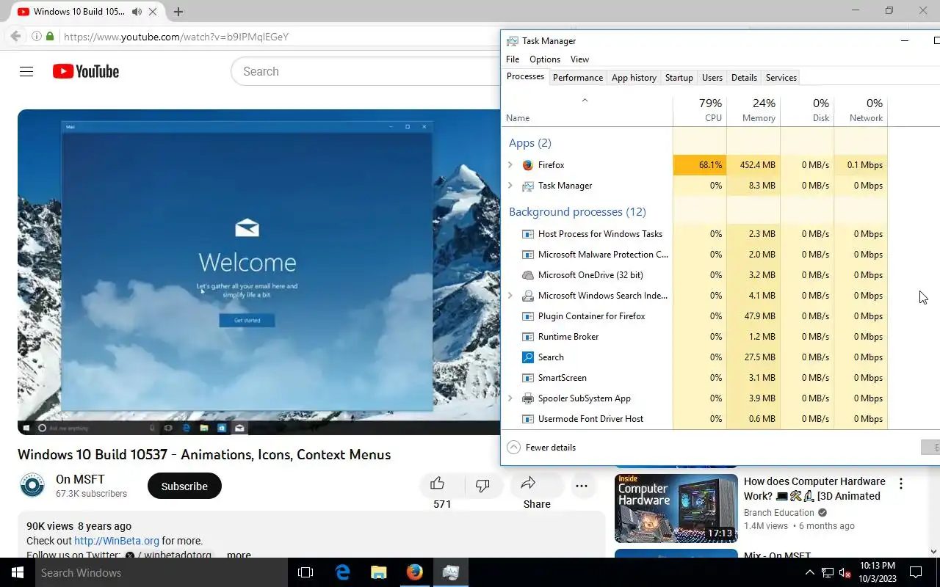
Task: Collapse to Fewer details
Action: point(542,448)
